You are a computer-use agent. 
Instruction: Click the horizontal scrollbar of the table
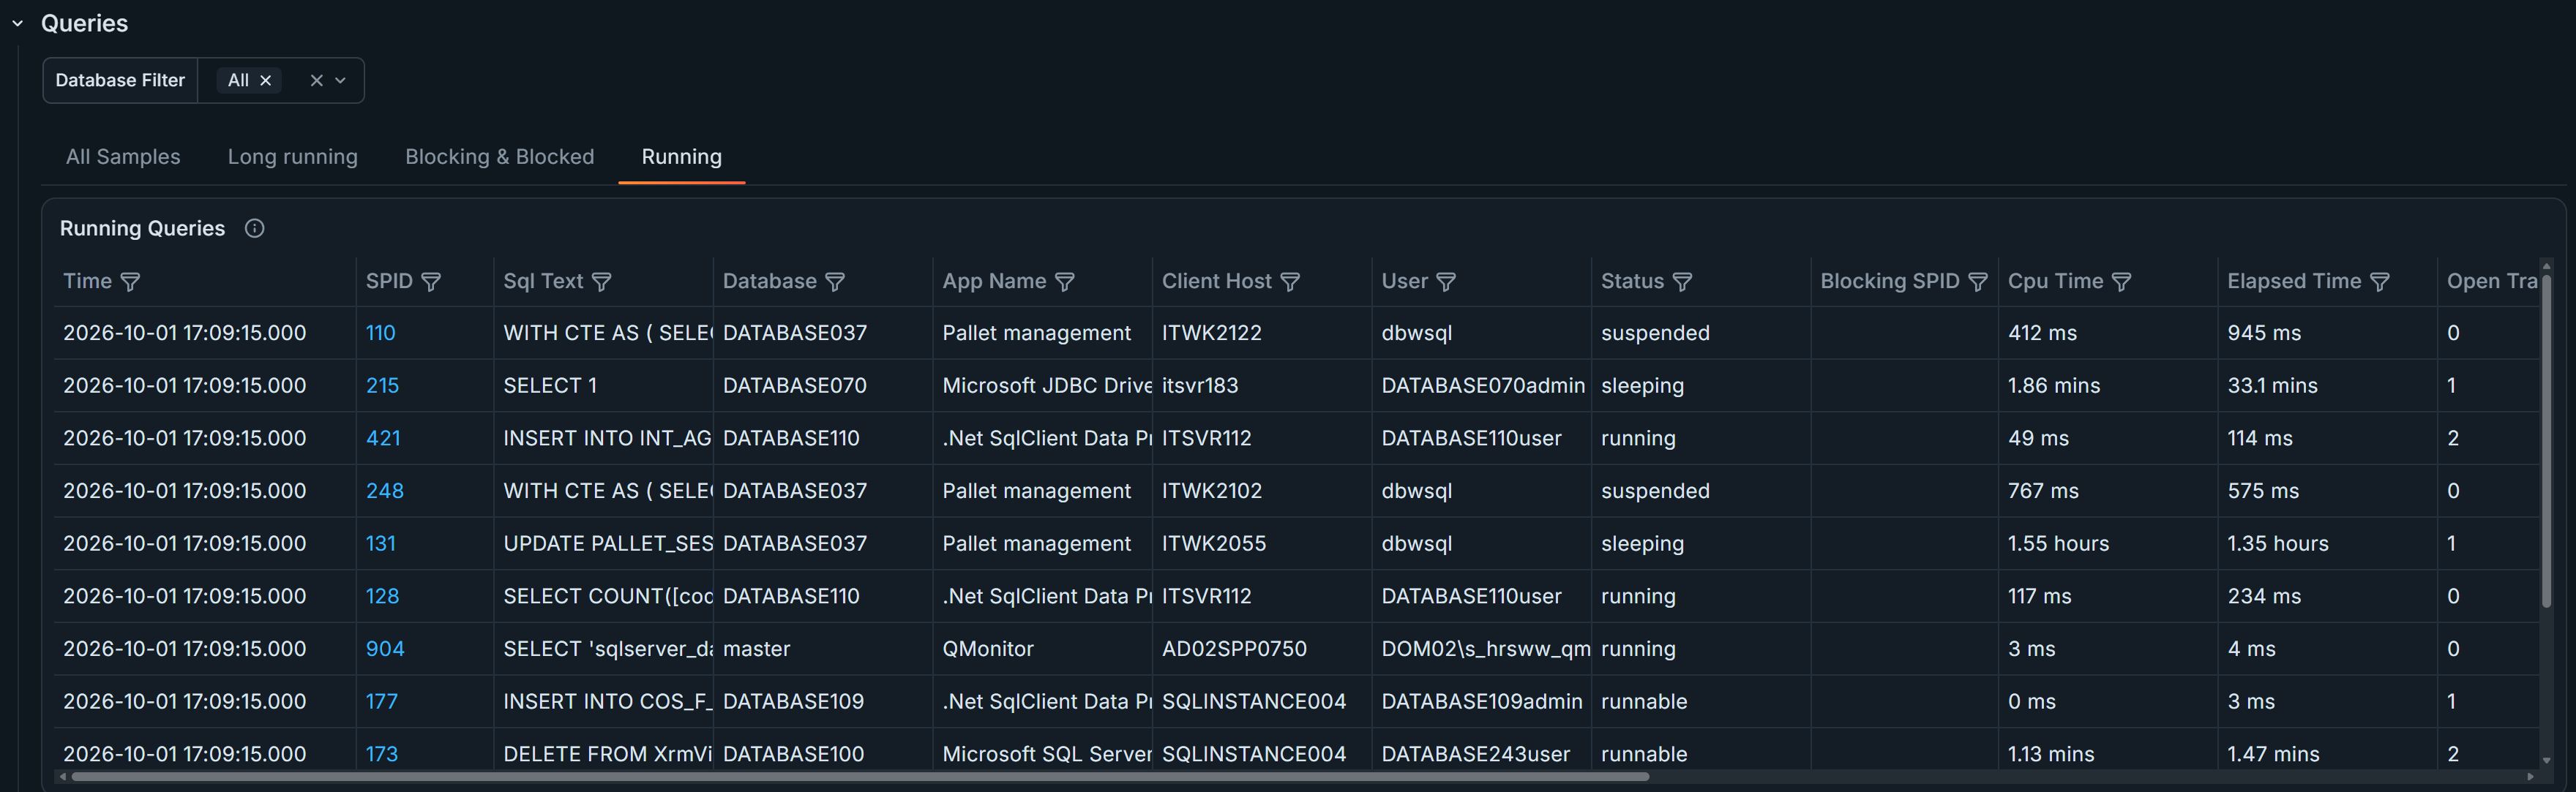point(860,777)
